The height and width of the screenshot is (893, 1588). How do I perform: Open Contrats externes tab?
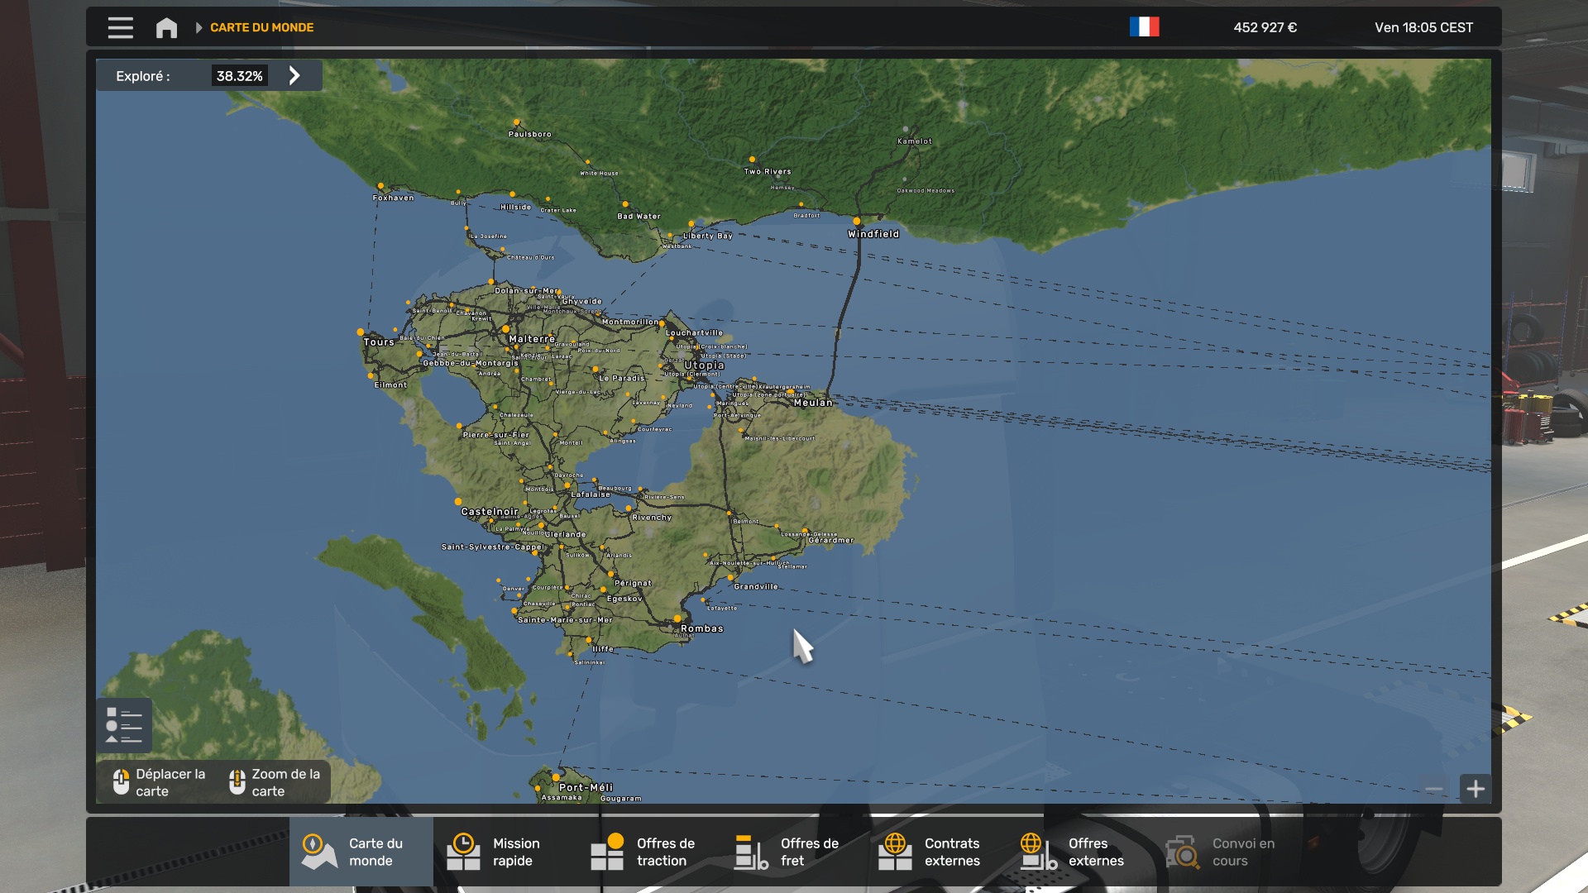click(936, 852)
